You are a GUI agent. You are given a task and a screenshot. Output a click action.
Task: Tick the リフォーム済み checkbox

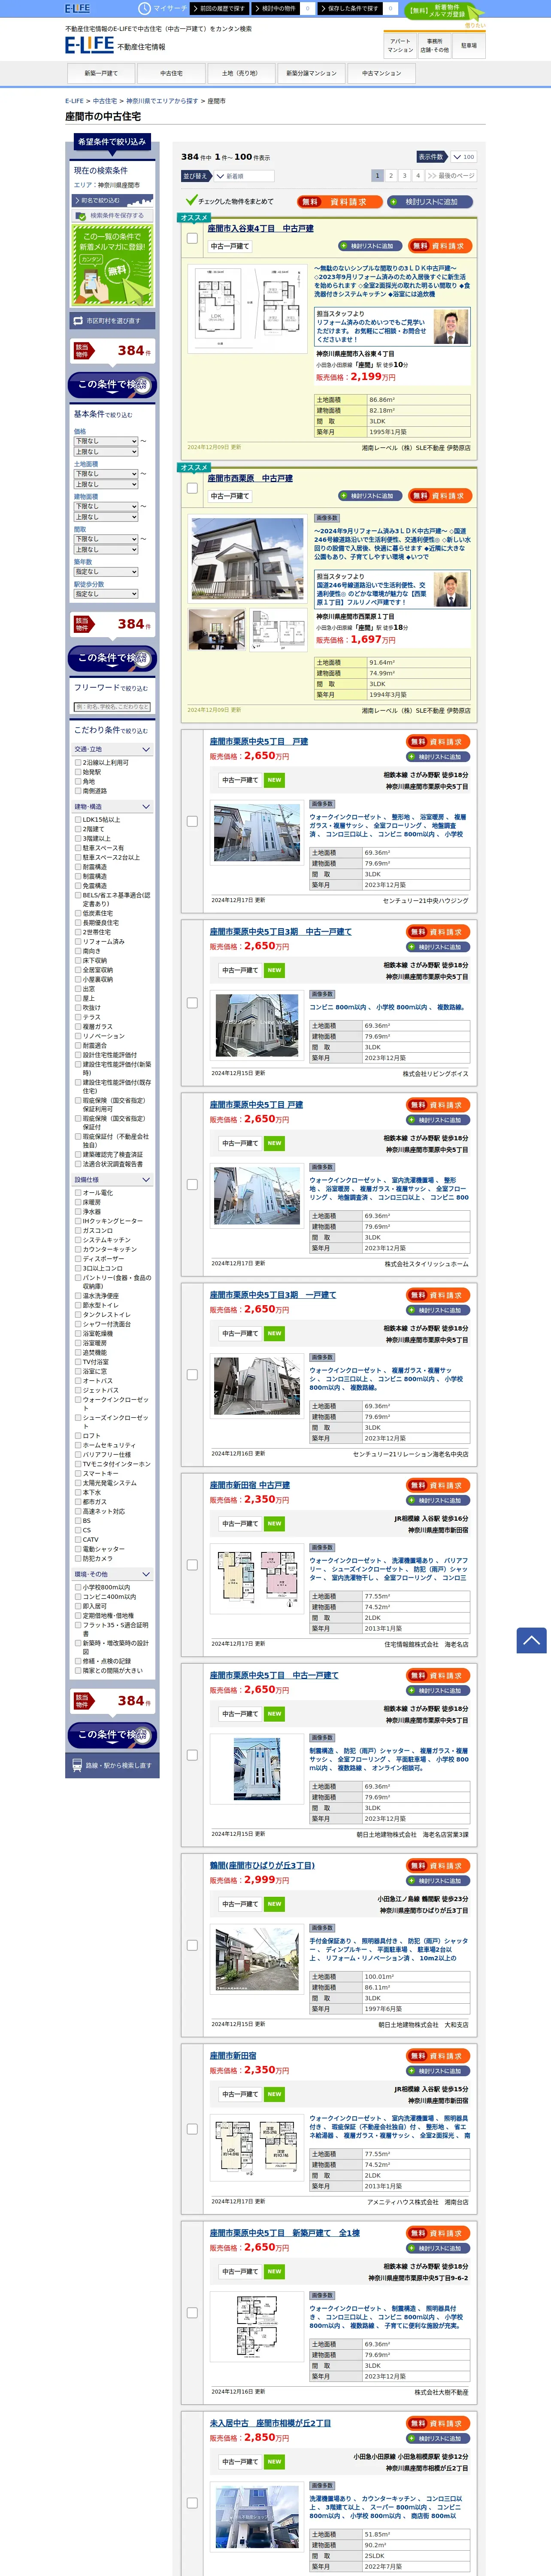[x=78, y=941]
